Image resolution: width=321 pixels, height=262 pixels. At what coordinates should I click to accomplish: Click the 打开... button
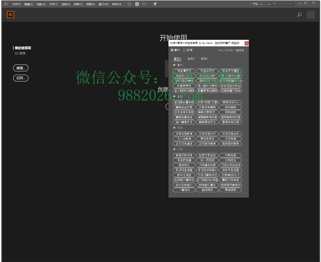pos(21,78)
